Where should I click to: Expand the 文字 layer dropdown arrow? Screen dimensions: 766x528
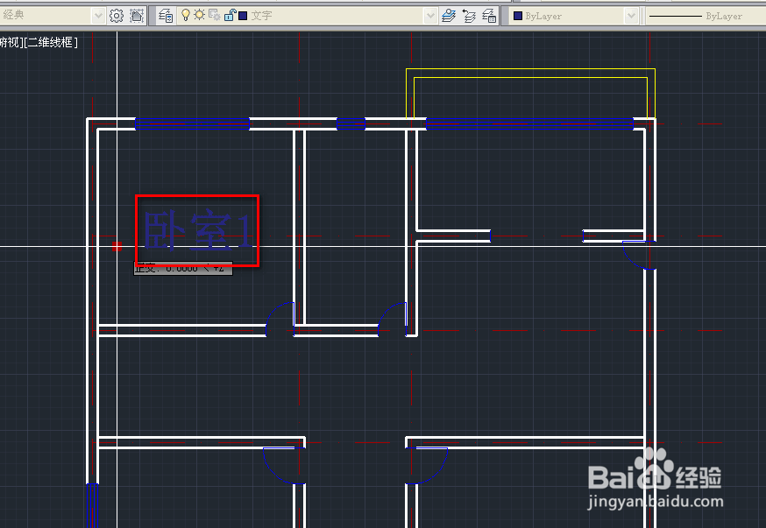tap(430, 16)
